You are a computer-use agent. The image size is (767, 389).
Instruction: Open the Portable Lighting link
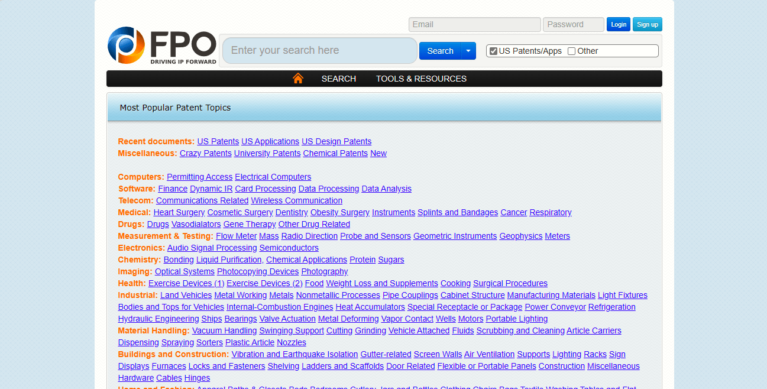click(517, 319)
